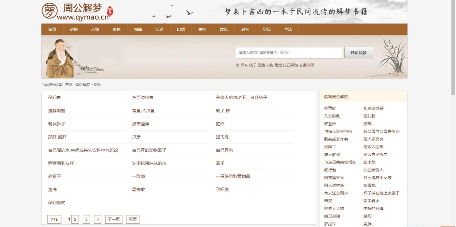Open the 燕子 dream entry
The image size is (456, 227).
click(x=220, y=163)
